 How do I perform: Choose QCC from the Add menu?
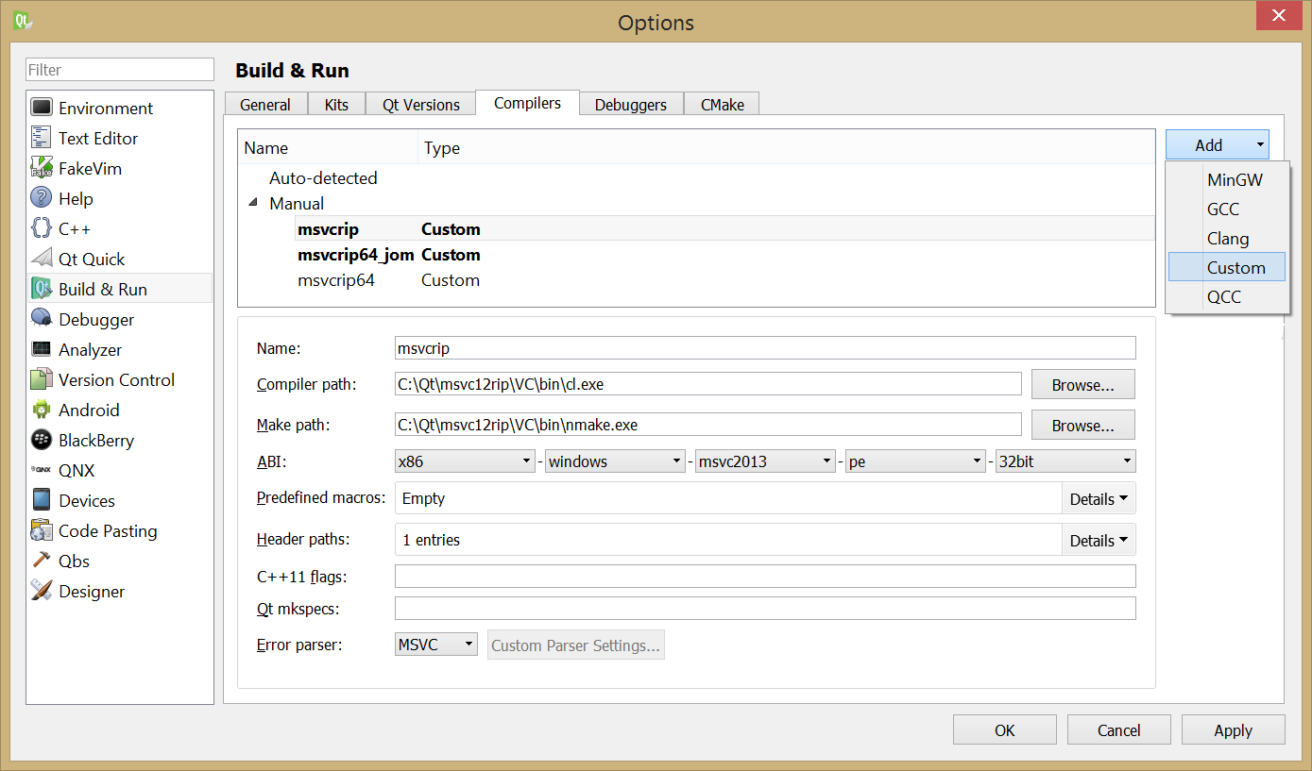pyautogui.click(x=1228, y=296)
